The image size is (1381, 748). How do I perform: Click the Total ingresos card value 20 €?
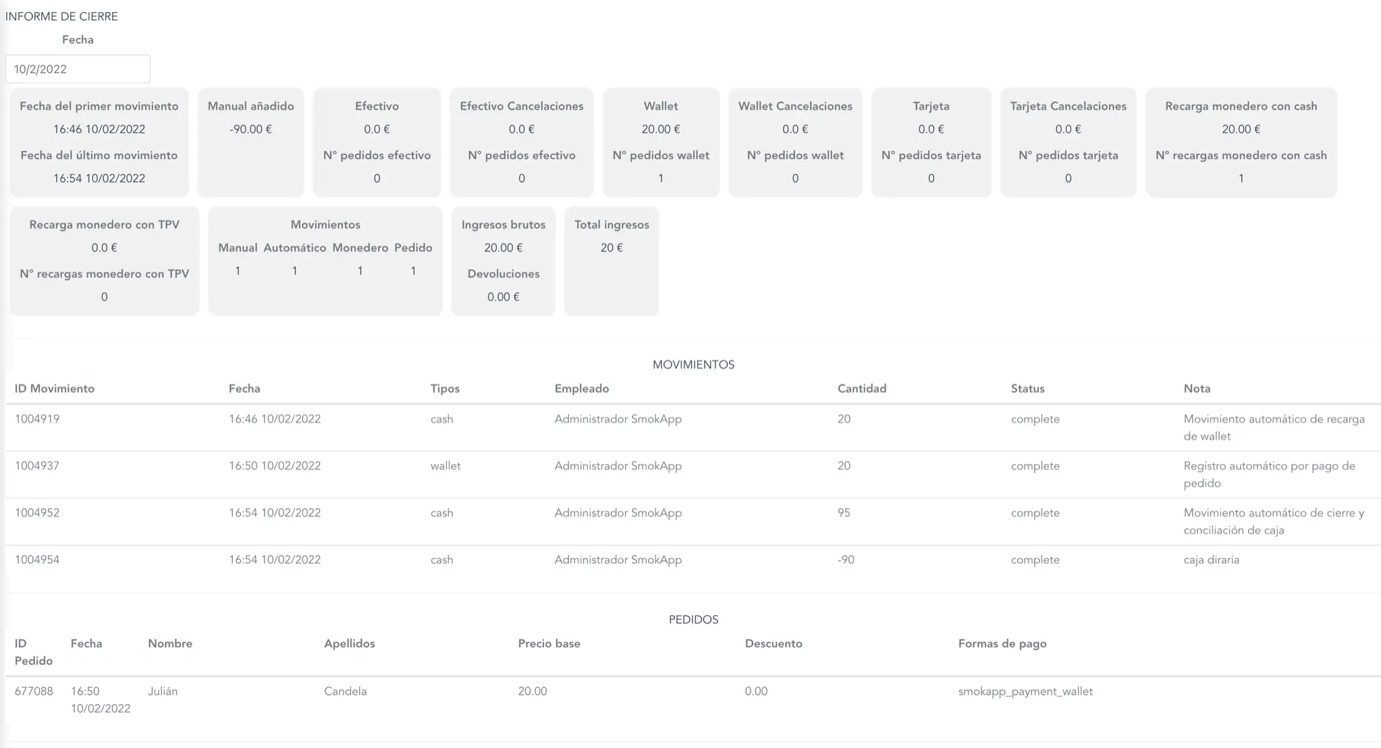[x=612, y=248]
